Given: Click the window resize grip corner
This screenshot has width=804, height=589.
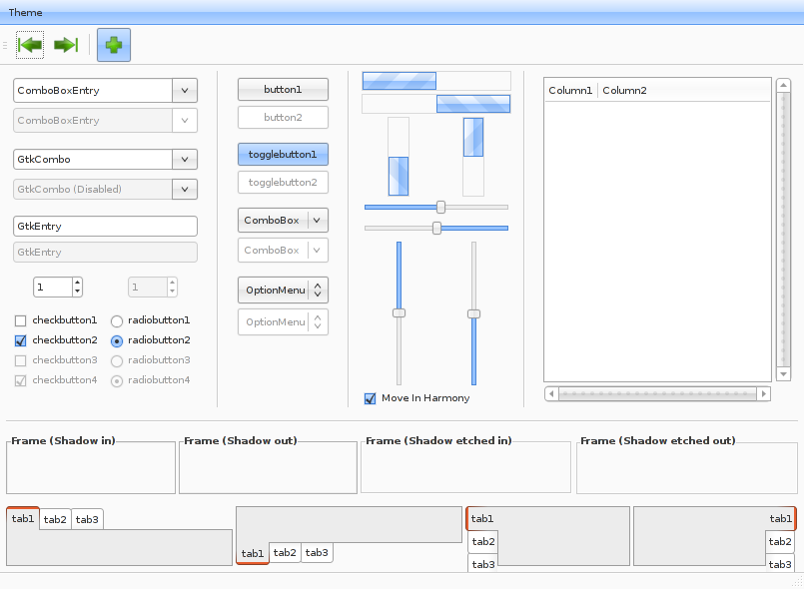Looking at the screenshot, I should coord(797,581).
